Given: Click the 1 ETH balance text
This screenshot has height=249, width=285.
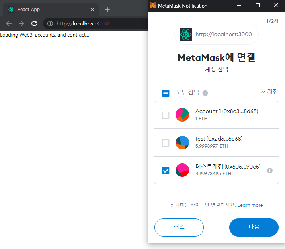Looking at the screenshot, I should [x=201, y=119].
